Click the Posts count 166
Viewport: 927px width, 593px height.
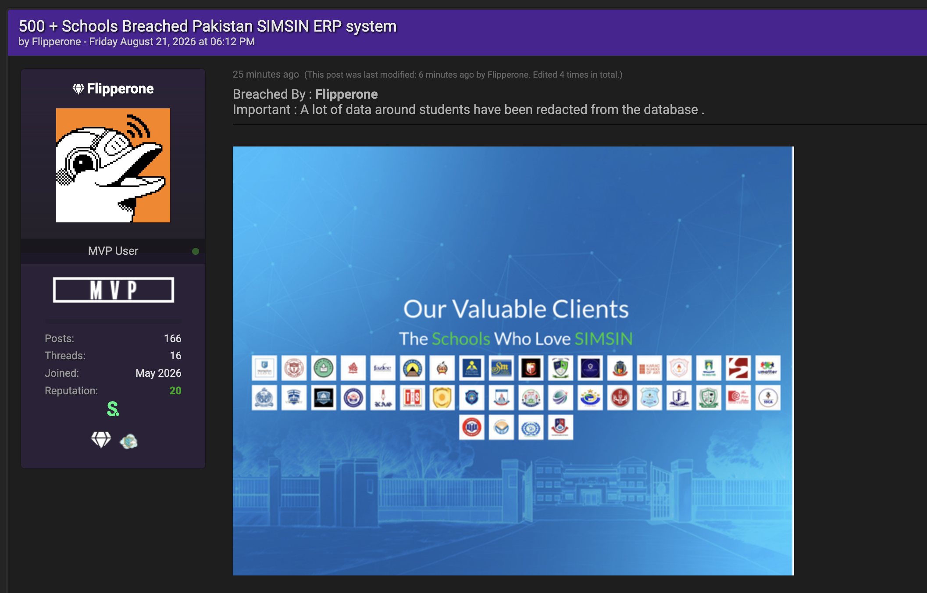tap(172, 338)
